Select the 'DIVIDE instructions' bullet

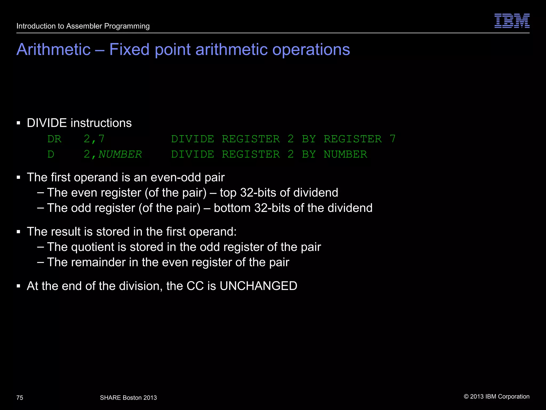coord(79,123)
